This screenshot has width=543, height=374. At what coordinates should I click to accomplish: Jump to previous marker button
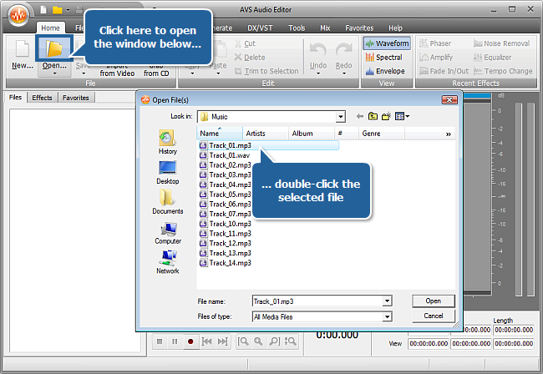206,341
